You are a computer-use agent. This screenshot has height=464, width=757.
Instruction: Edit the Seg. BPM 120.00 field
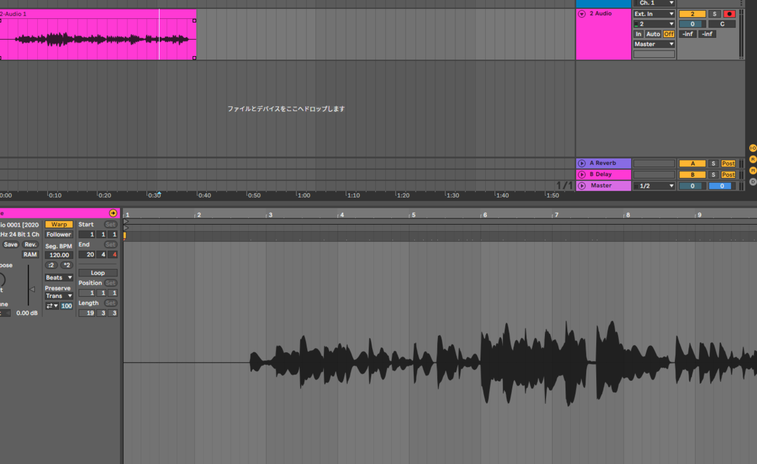click(x=59, y=255)
